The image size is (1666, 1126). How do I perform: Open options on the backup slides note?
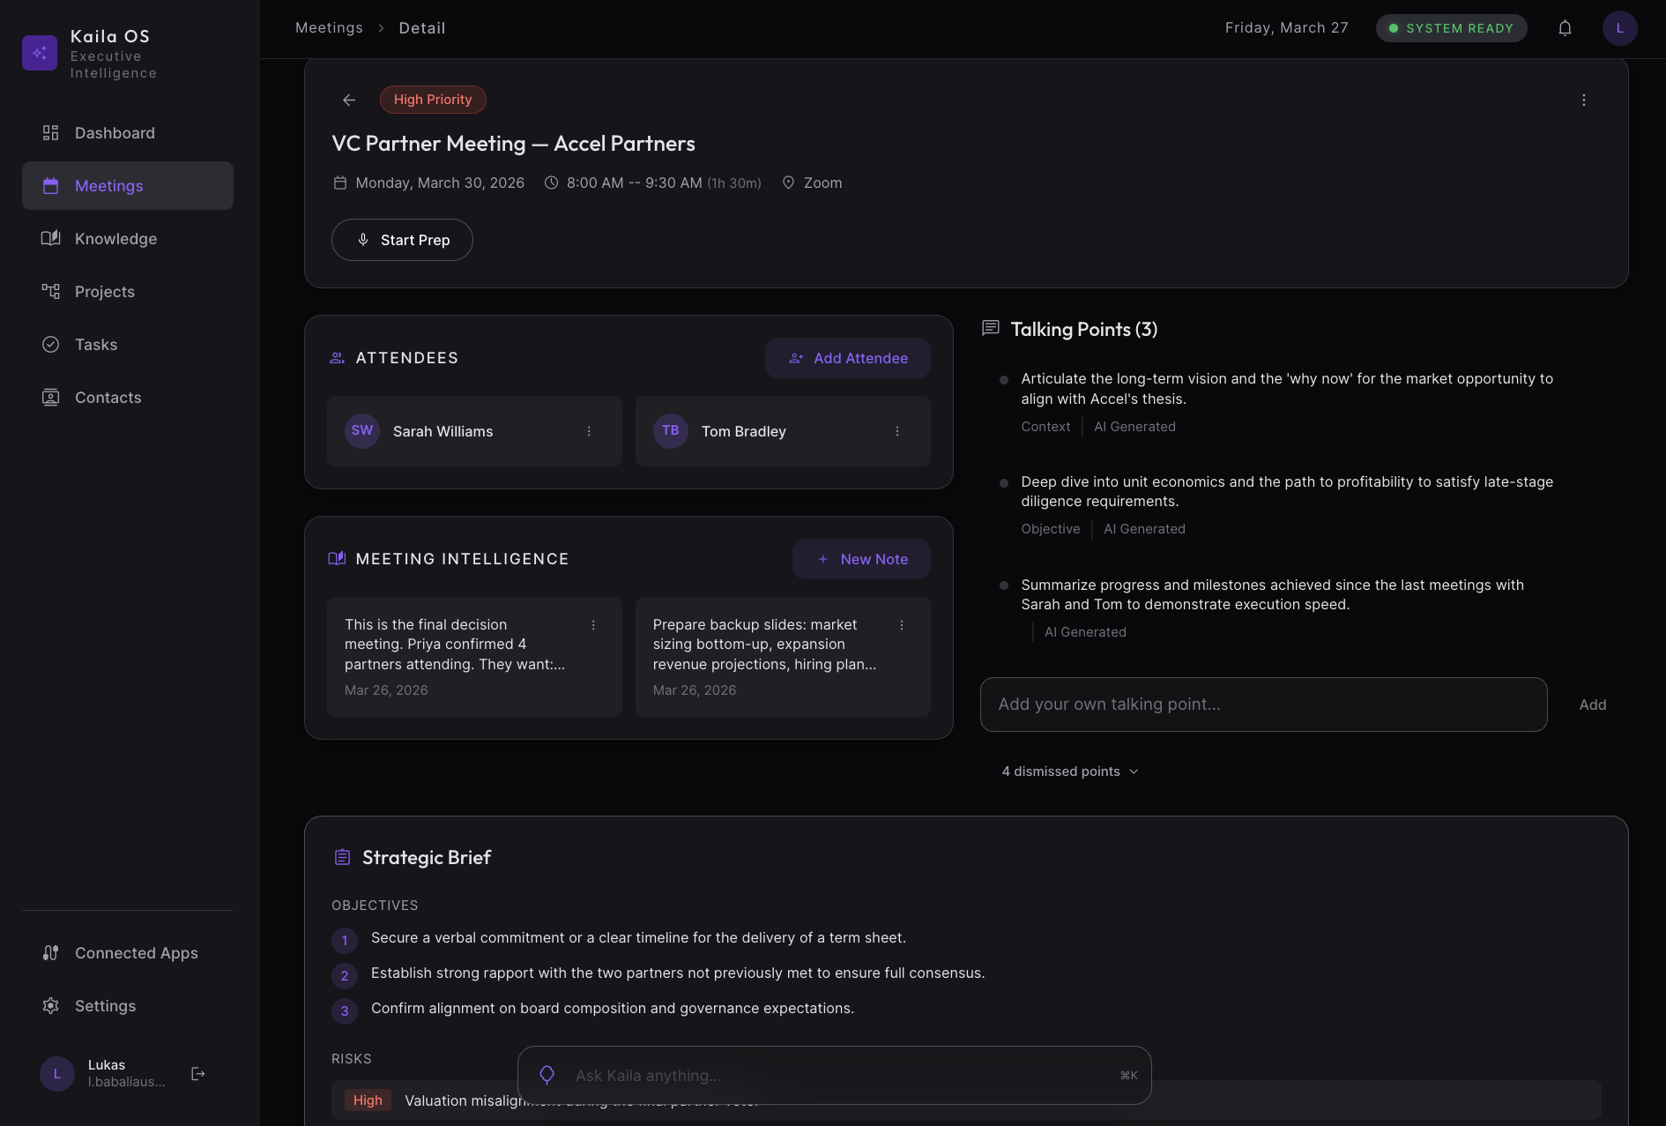tap(902, 625)
